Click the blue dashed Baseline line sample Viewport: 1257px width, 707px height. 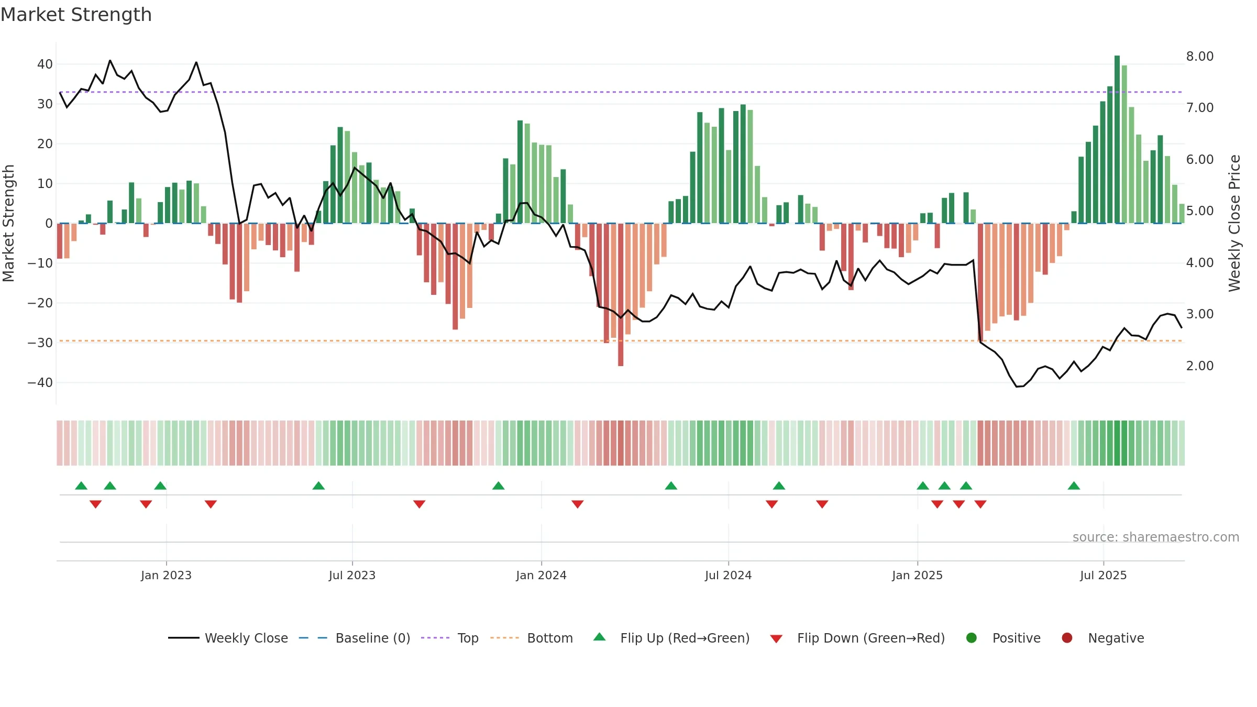coord(313,638)
